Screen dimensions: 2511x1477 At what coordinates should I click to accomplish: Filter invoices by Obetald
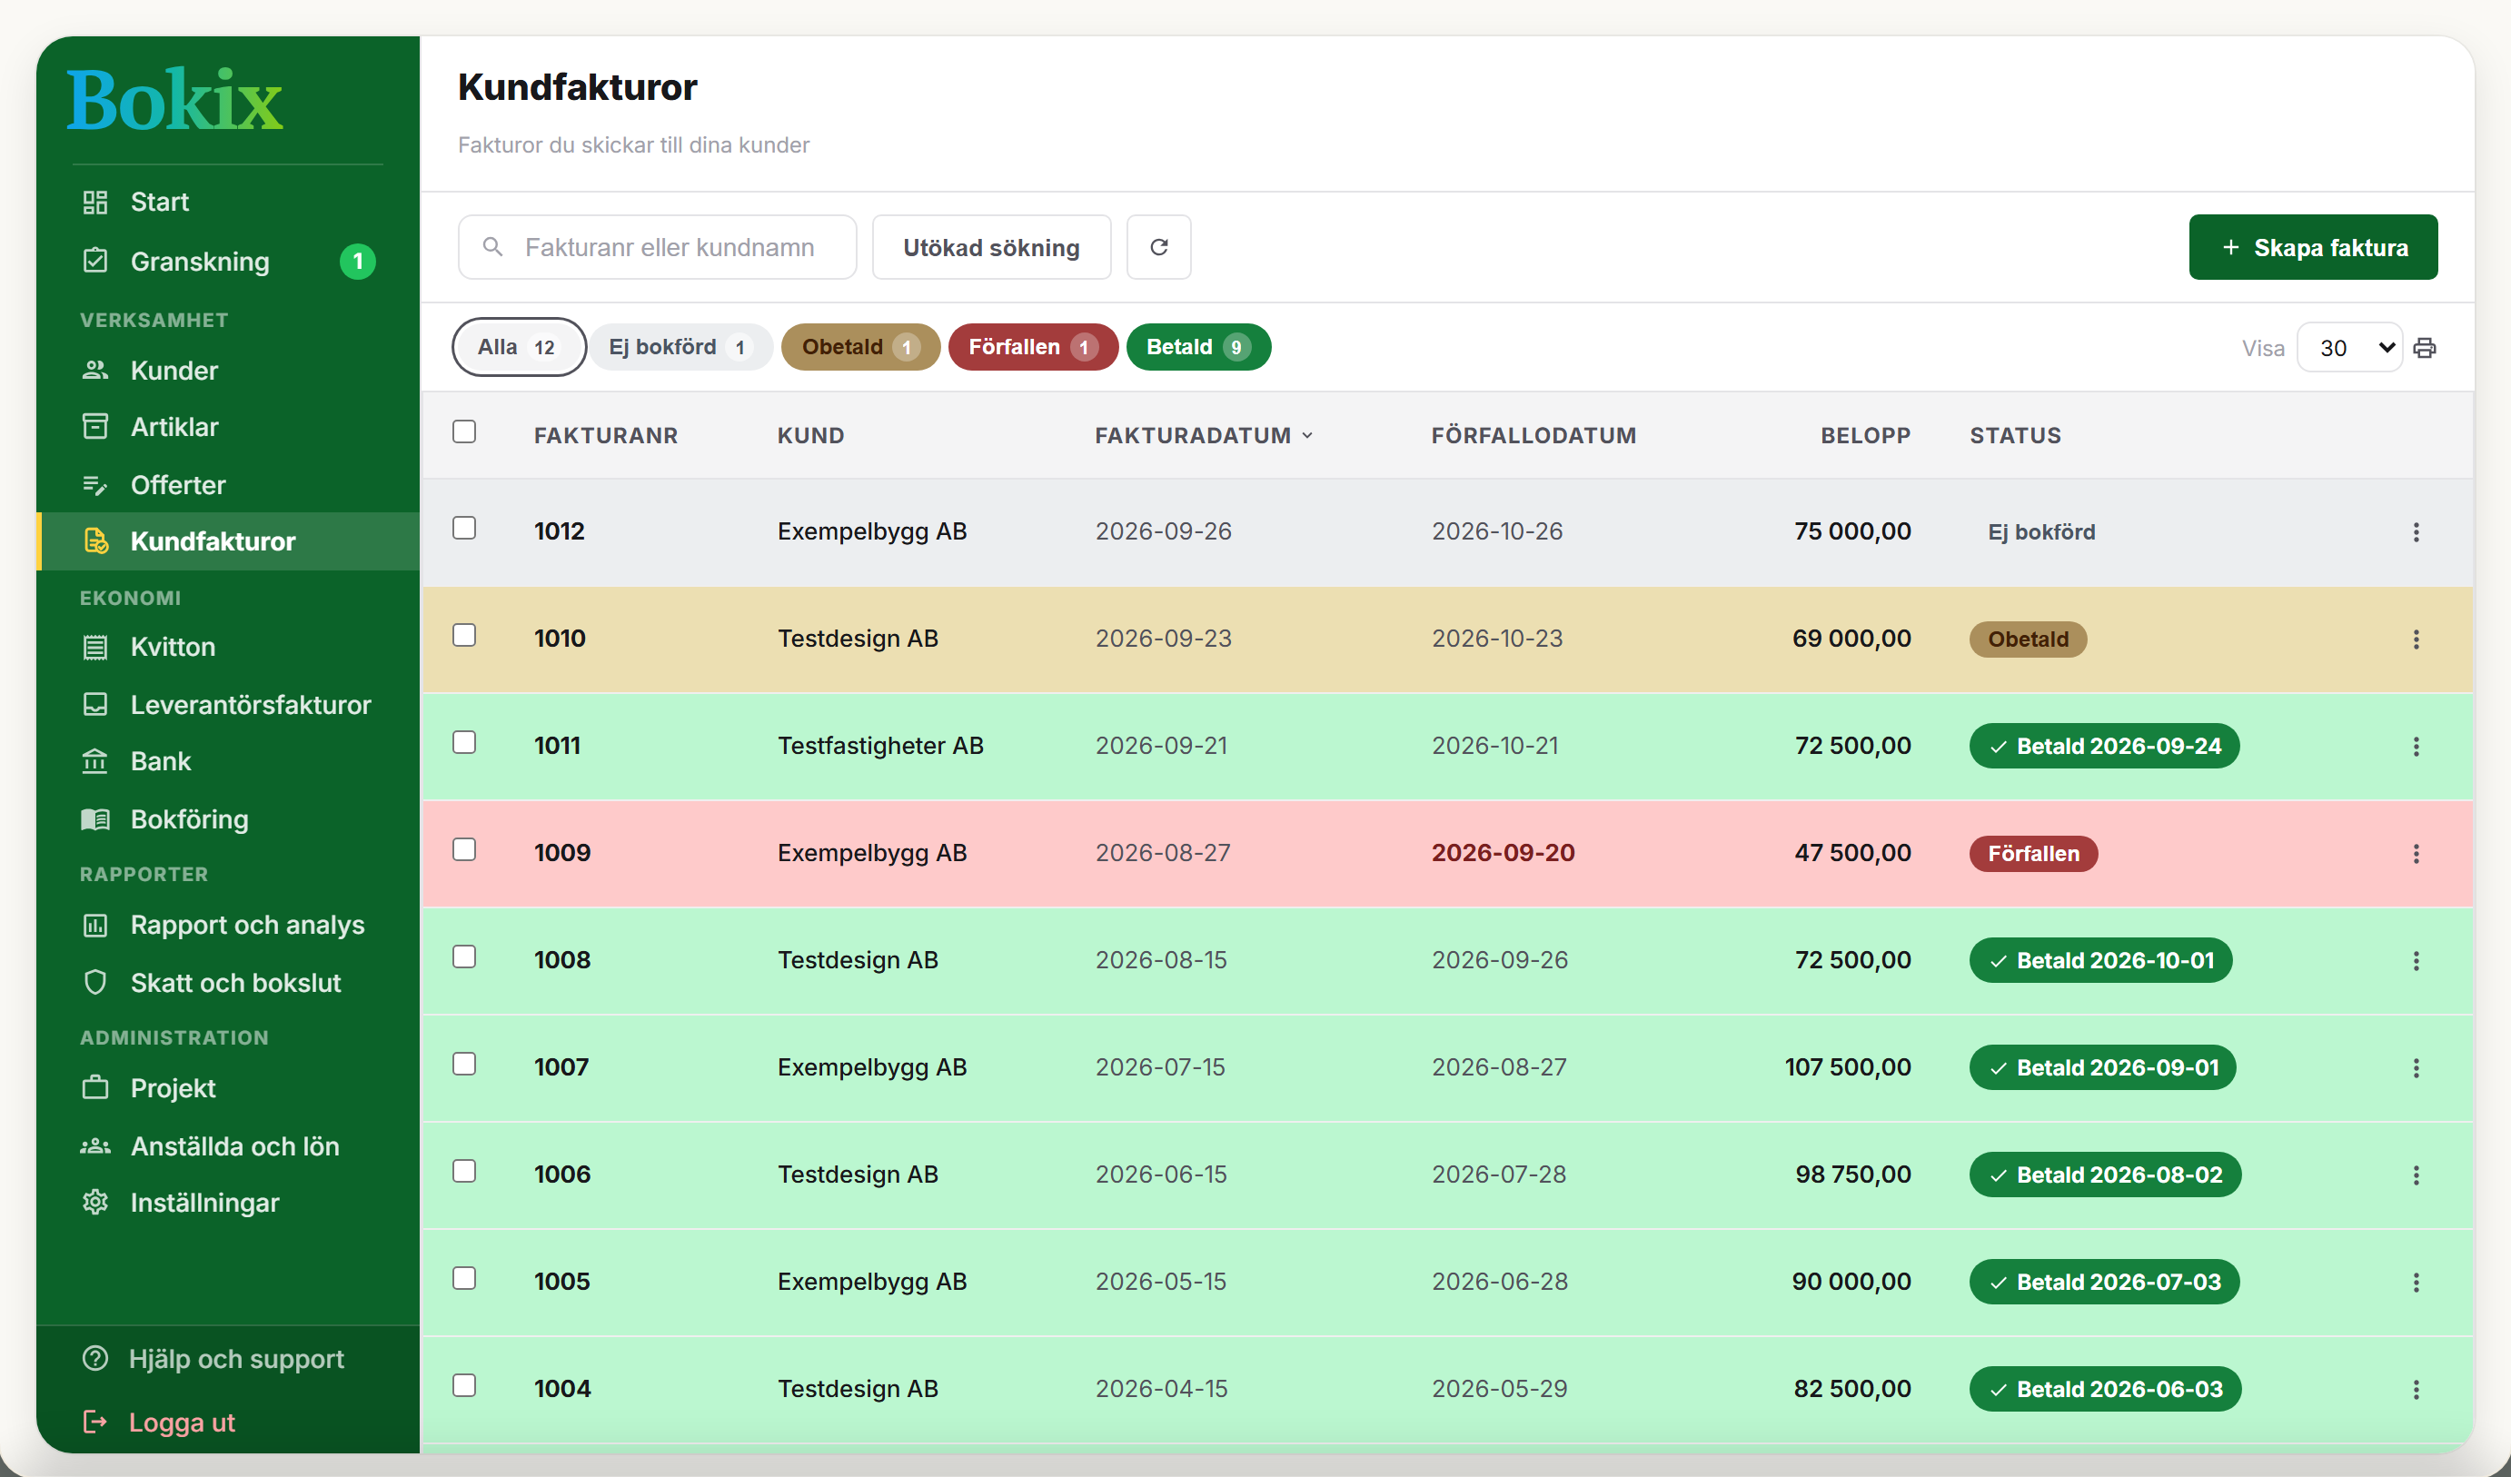point(861,347)
